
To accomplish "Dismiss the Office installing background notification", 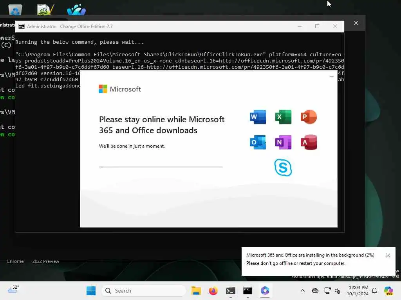I will pos(388,255).
